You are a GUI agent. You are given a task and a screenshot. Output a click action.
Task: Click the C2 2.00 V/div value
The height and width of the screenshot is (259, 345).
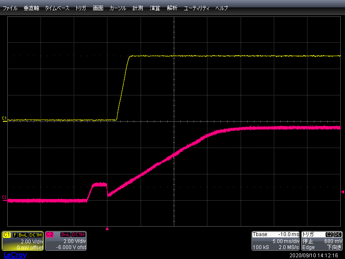click(x=75, y=241)
